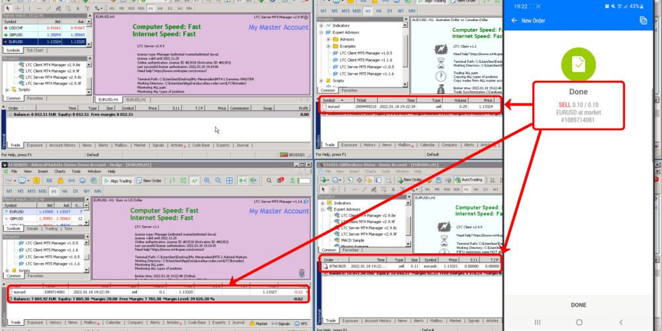
Task: Click New Order button in AdmiralMarkets toolbar
Action: [x=150, y=181]
